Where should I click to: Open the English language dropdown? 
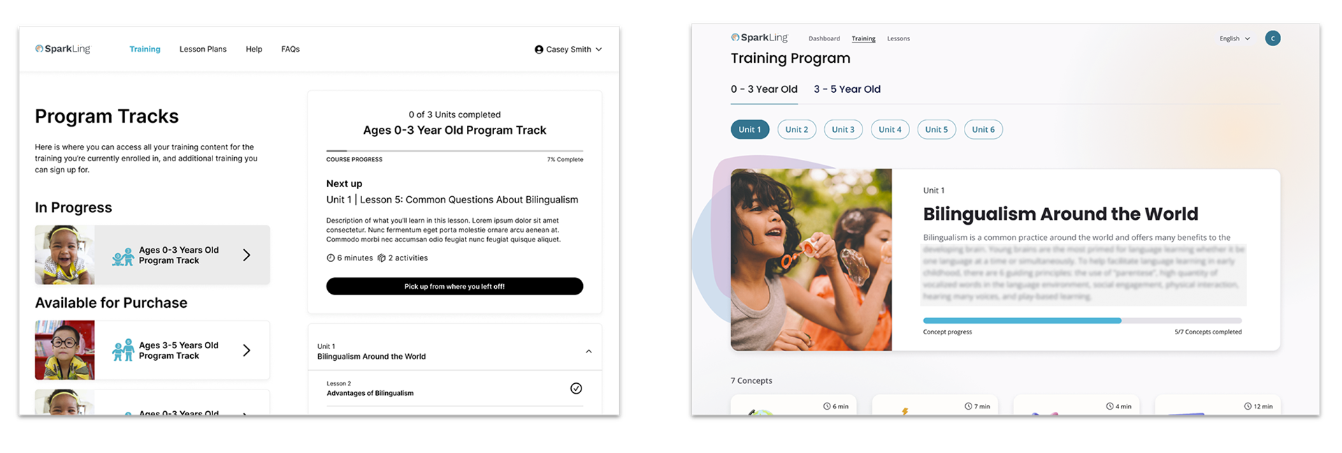1234,39
